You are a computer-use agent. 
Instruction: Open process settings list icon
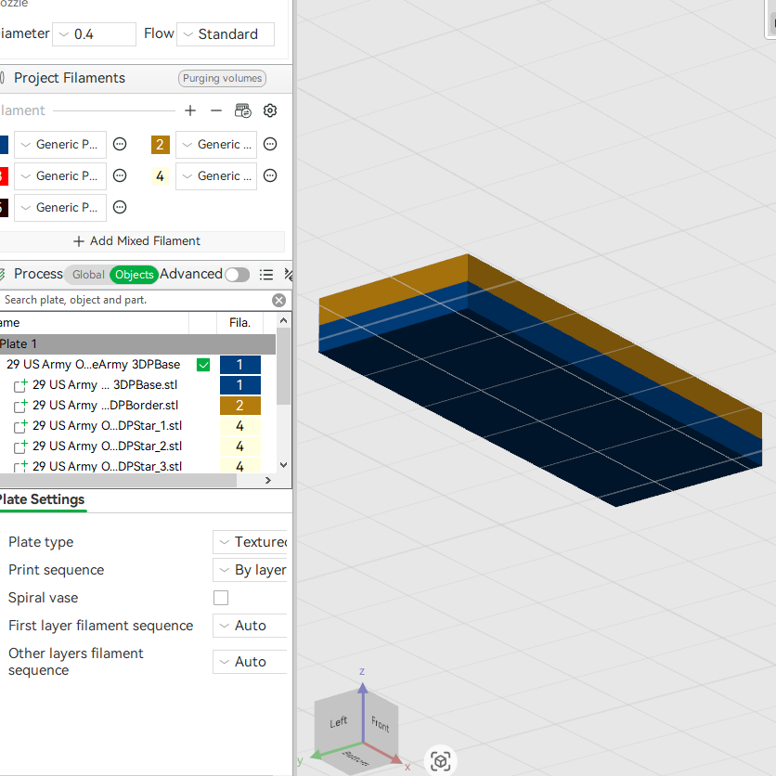point(266,275)
